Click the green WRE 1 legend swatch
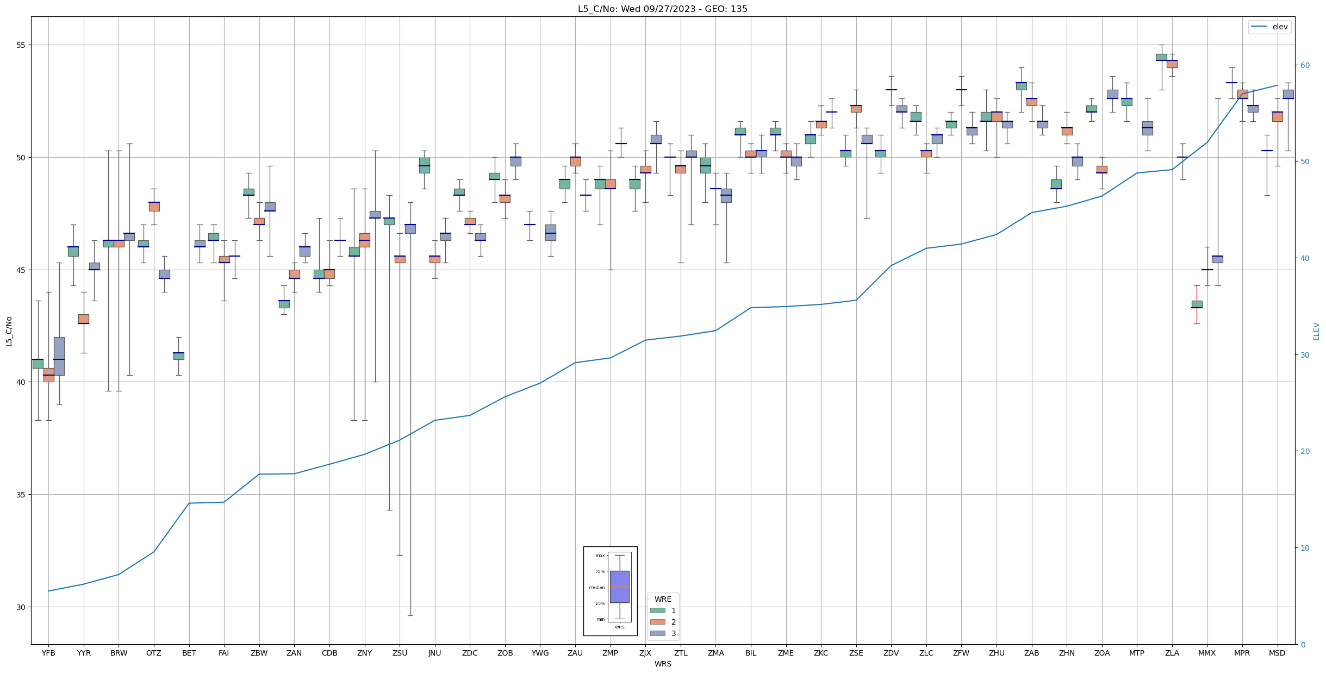Viewport: 1326px width, 673px height. point(657,610)
